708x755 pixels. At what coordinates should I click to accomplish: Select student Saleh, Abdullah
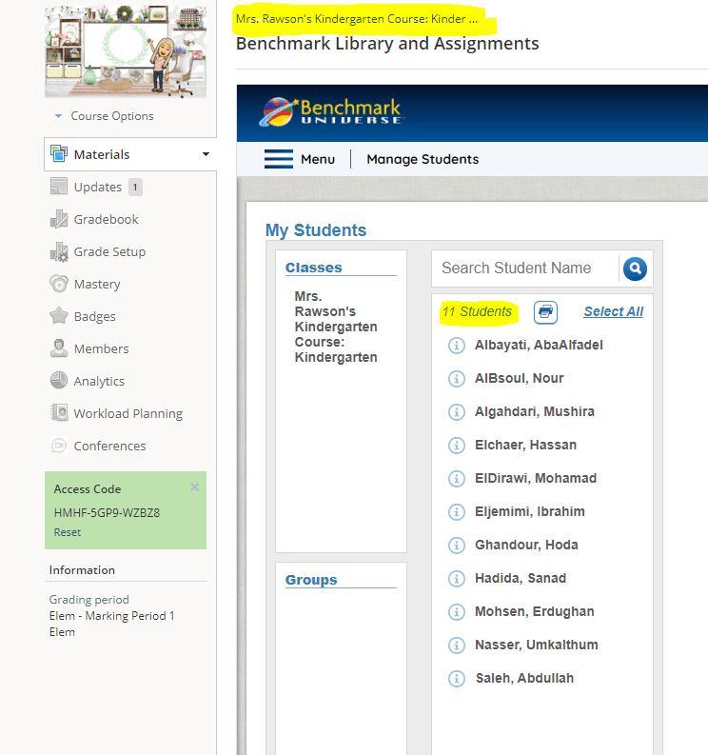[524, 679]
